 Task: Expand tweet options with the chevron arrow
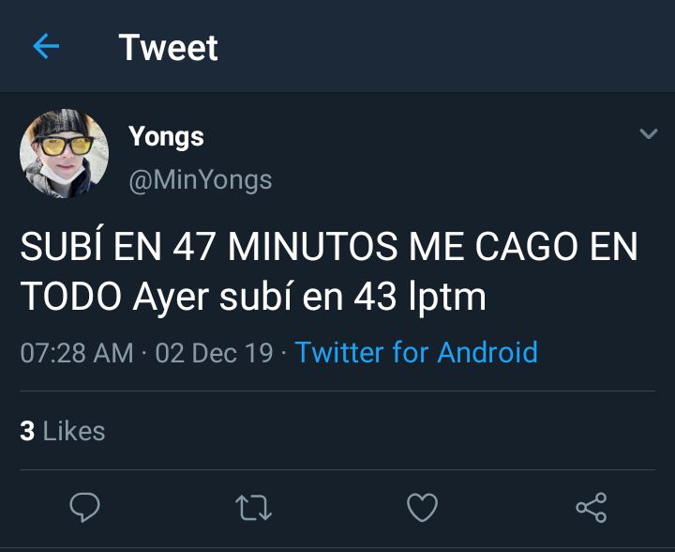pos(649,133)
